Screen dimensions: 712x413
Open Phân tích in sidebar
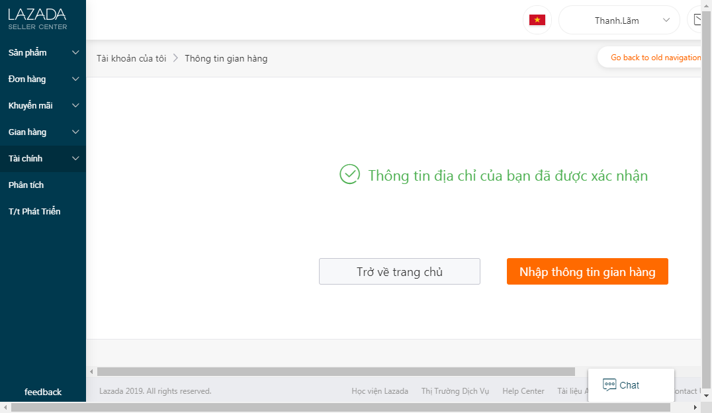click(x=26, y=185)
